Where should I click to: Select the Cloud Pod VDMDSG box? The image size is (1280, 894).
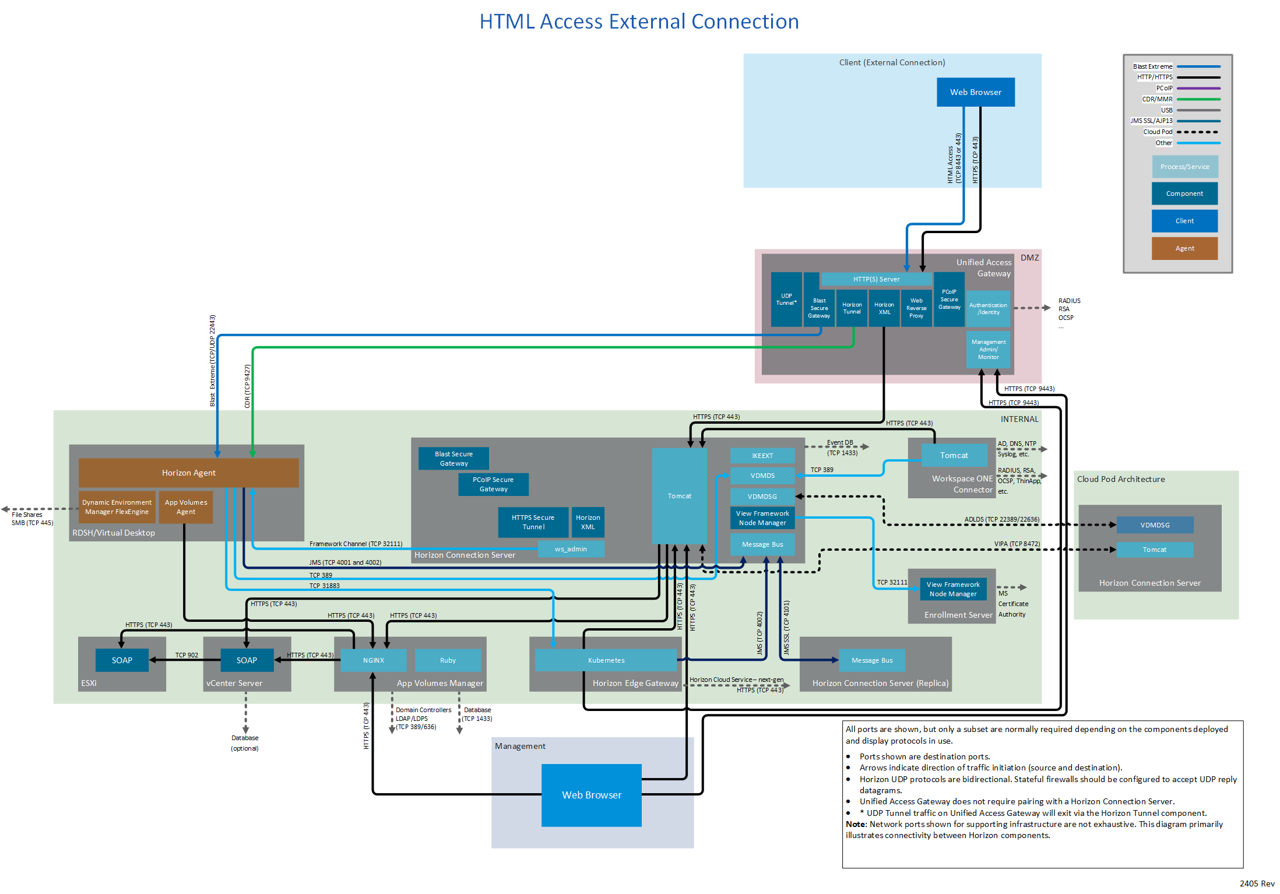click(1155, 525)
